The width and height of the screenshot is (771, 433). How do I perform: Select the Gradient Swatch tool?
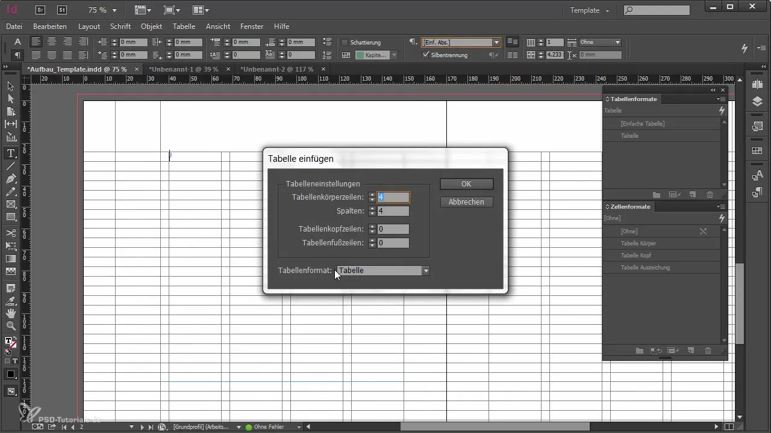[x=11, y=258]
